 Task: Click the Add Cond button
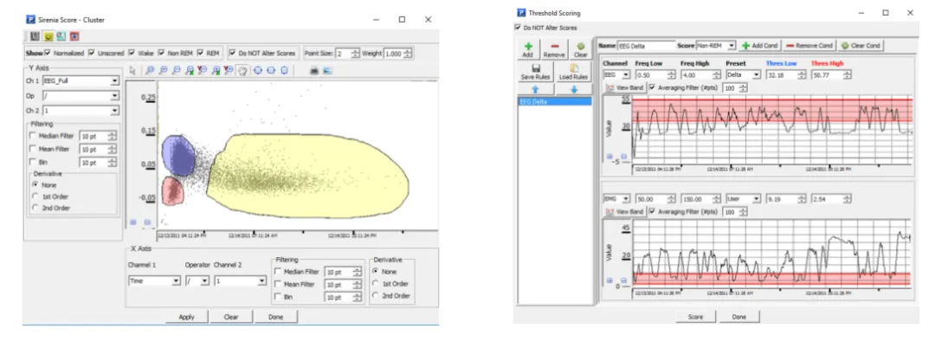pos(759,45)
